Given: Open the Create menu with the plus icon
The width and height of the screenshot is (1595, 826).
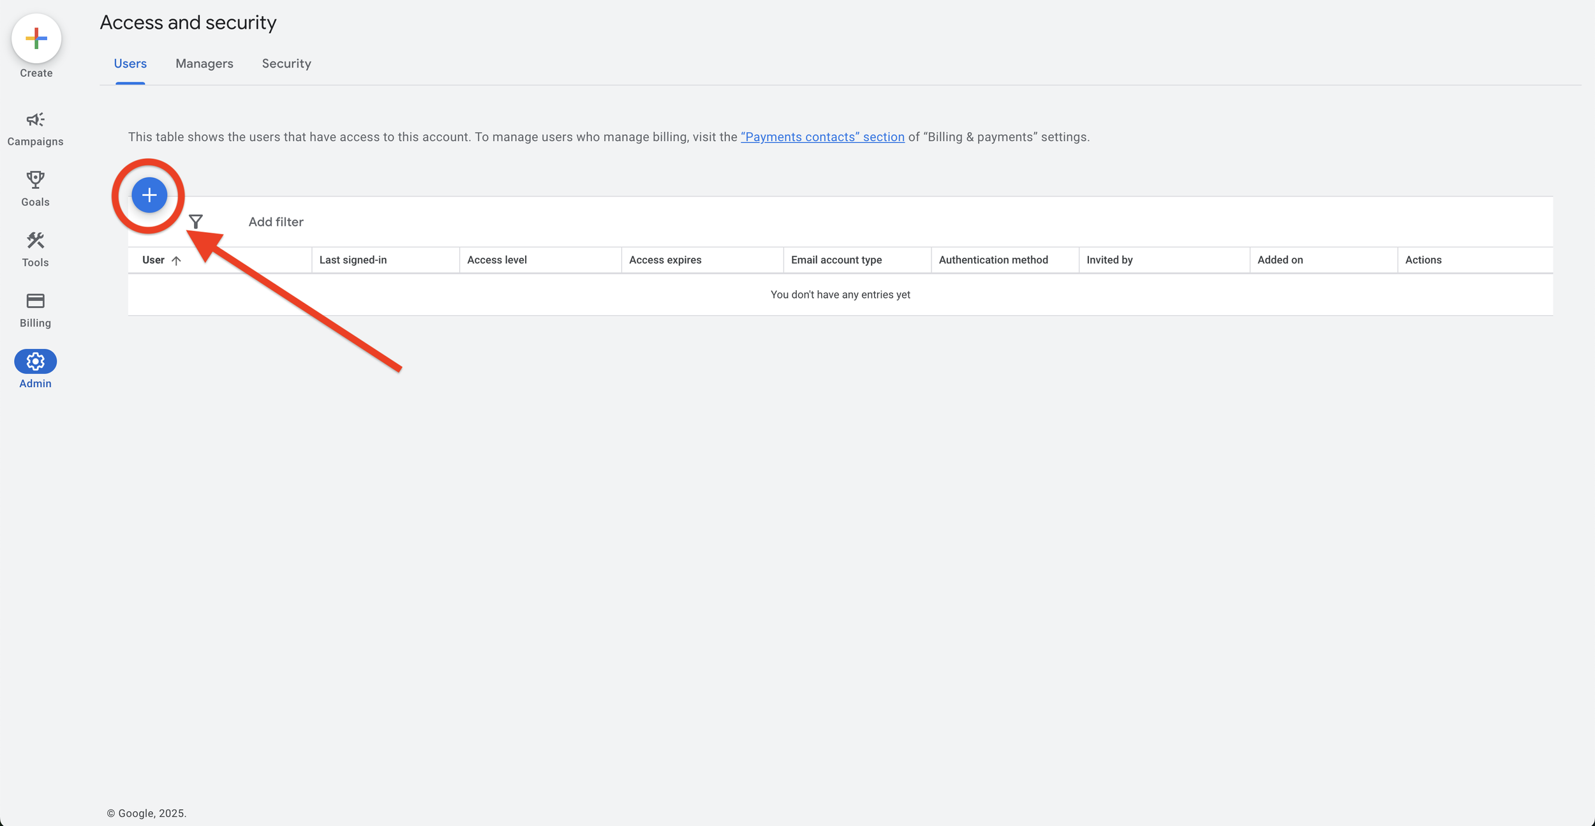Looking at the screenshot, I should (36, 38).
